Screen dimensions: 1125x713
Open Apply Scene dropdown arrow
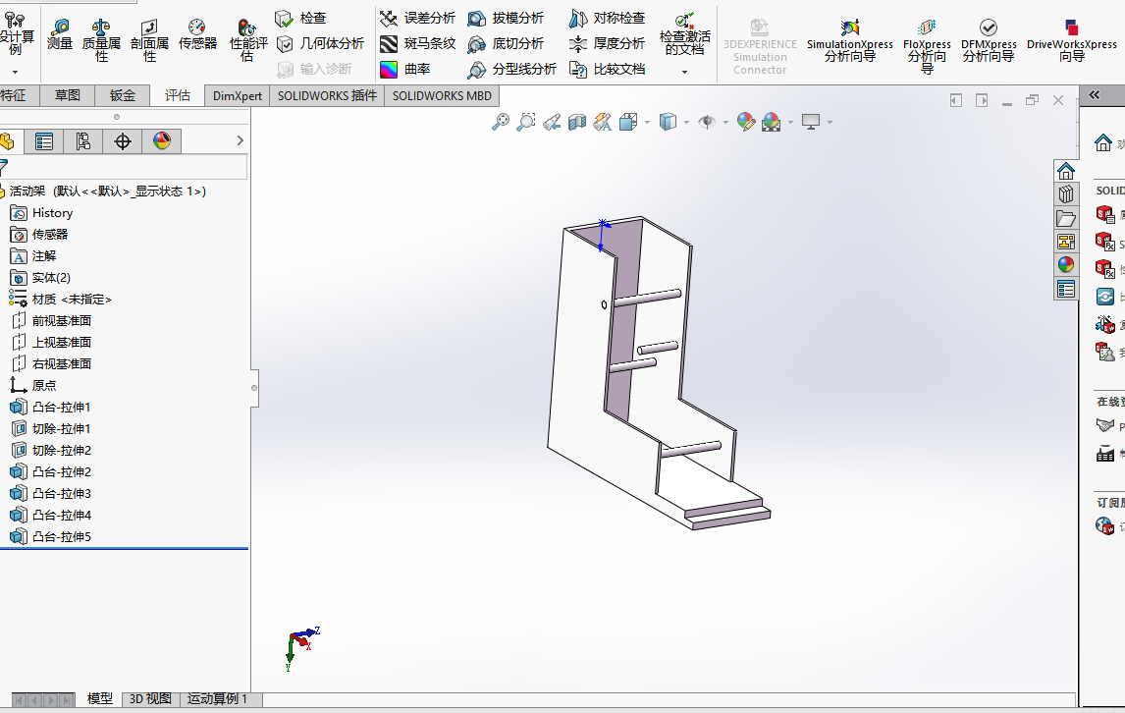[790, 122]
